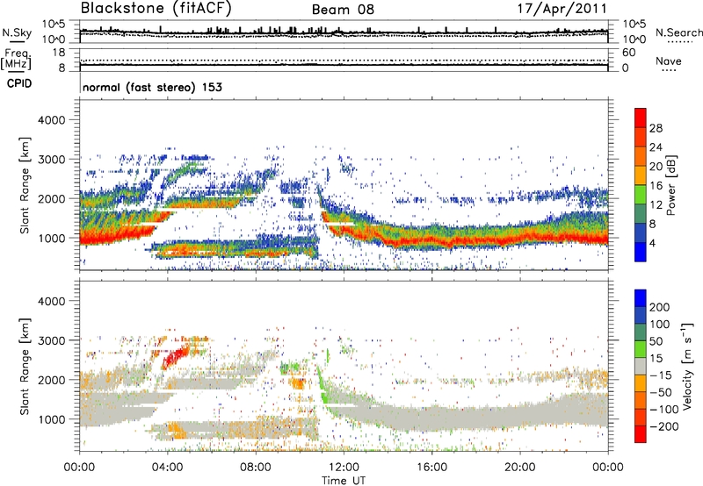Click the 4000 tick label on the power panel

click(52, 120)
